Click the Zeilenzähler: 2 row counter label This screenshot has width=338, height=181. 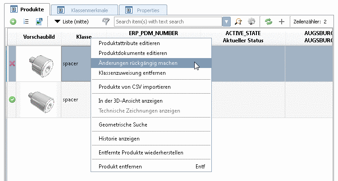point(310,22)
